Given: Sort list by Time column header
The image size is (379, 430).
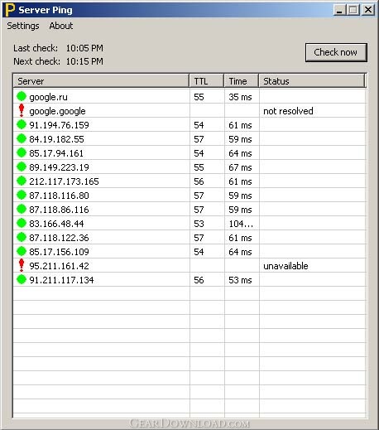Looking at the screenshot, I should coord(242,81).
